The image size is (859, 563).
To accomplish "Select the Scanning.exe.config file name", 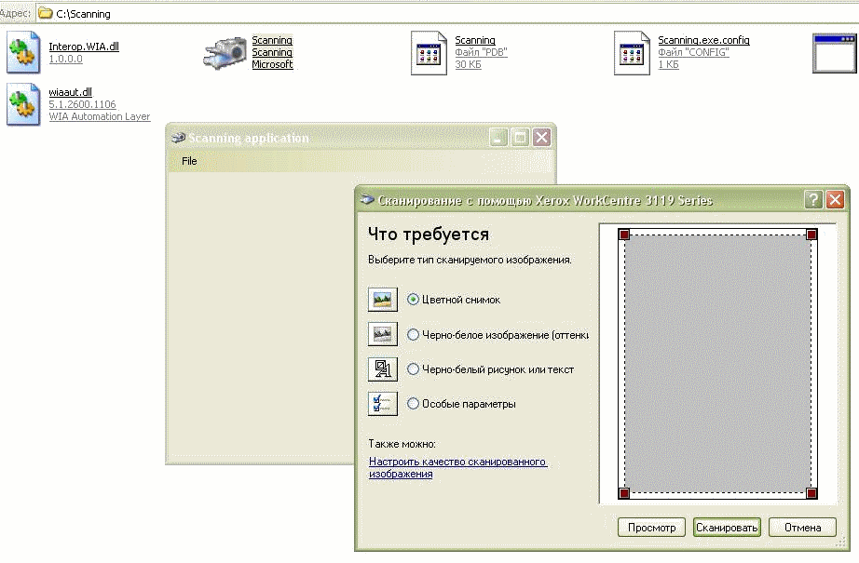I will click(703, 40).
